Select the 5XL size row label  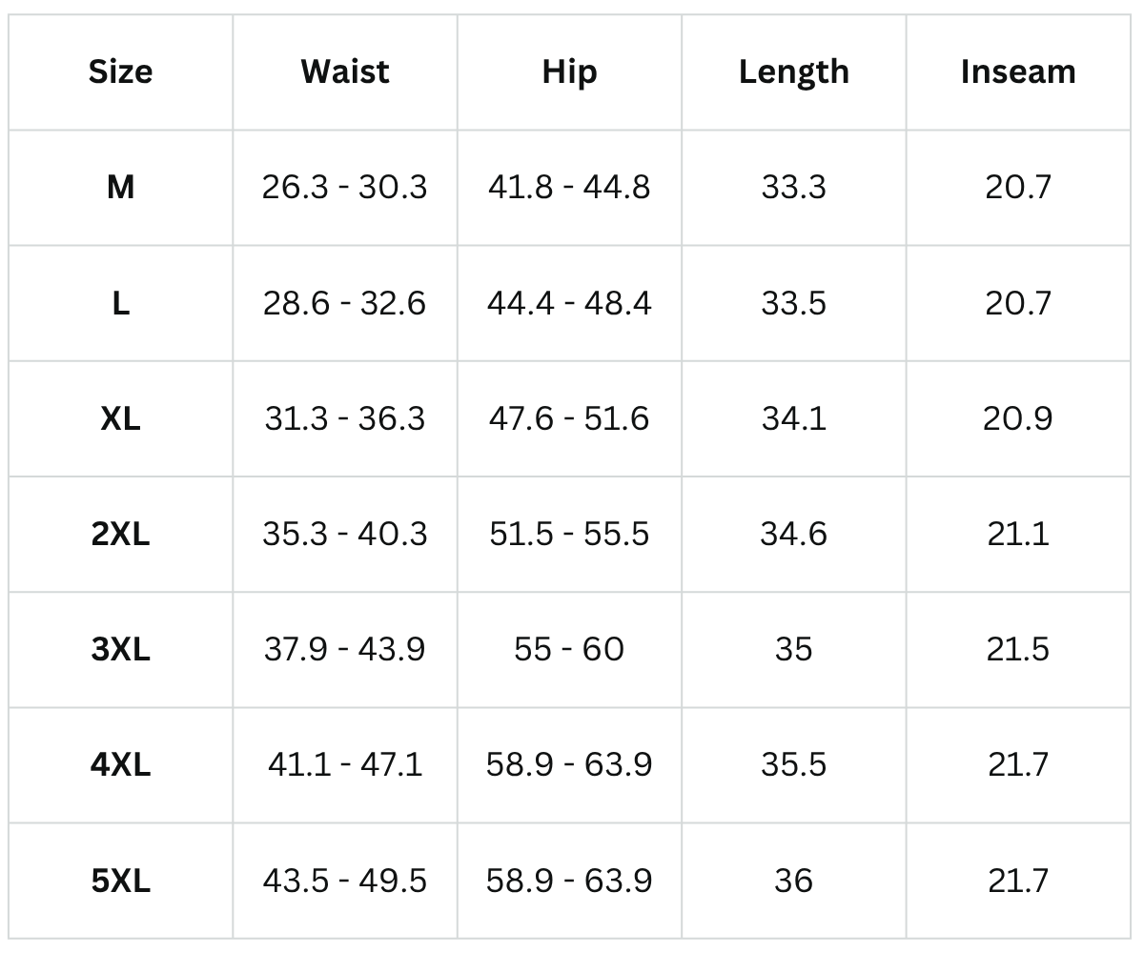pos(120,880)
